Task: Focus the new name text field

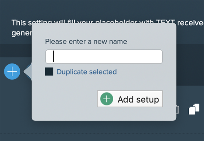Action: coord(104,57)
